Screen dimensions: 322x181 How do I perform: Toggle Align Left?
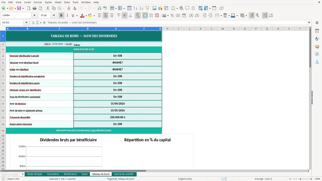click(100, 16)
